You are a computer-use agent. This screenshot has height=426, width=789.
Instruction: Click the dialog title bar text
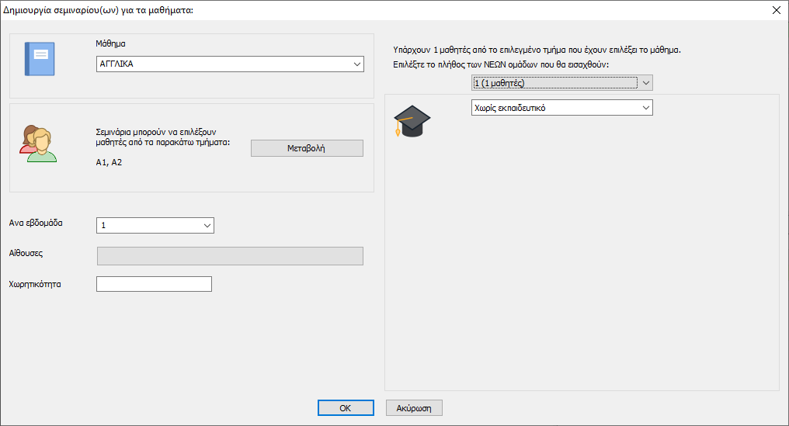[97, 10]
